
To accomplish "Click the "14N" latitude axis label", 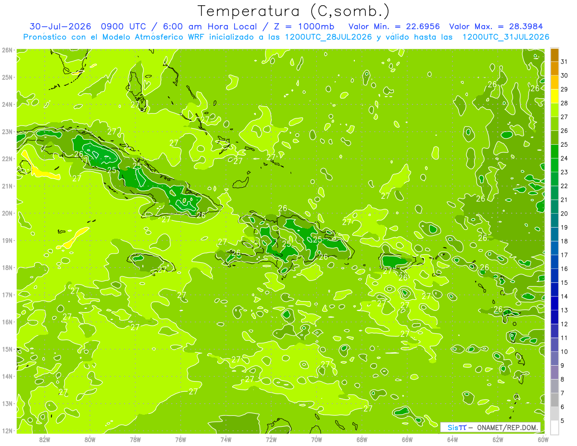I will pos(7,376).
